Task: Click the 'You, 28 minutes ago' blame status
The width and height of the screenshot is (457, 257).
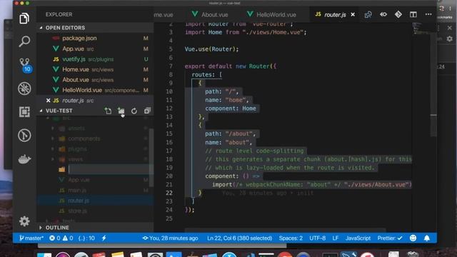Action: click(x=170, y=238)
